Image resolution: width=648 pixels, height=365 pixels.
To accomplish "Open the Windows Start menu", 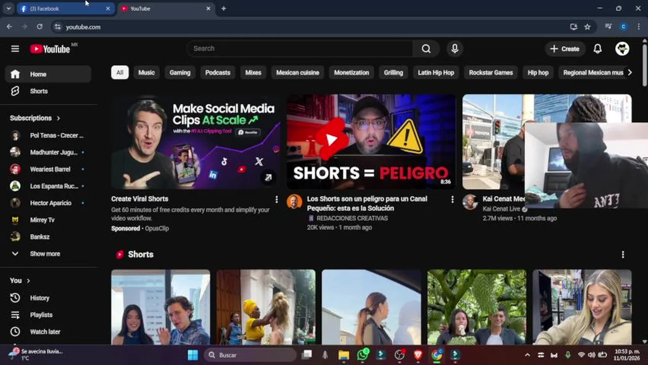I will pyautogui.click(x=193, y=355).
